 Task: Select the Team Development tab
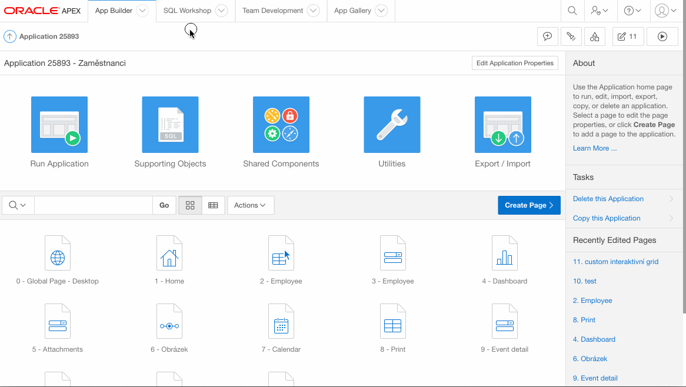click(x=272, y=11)
